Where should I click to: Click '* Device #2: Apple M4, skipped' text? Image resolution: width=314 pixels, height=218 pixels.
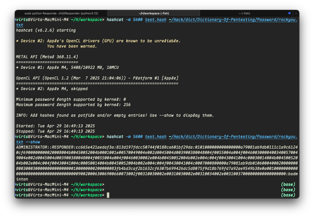point(52,89)
